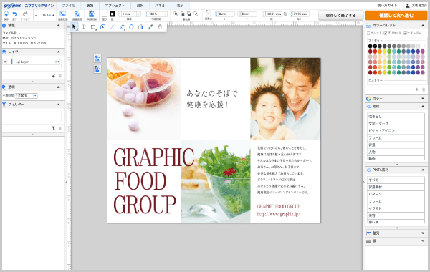The width and height of the screenshot is (430, 272).
Task: Click the undo arrow icon
Action: tap(15, 14)
